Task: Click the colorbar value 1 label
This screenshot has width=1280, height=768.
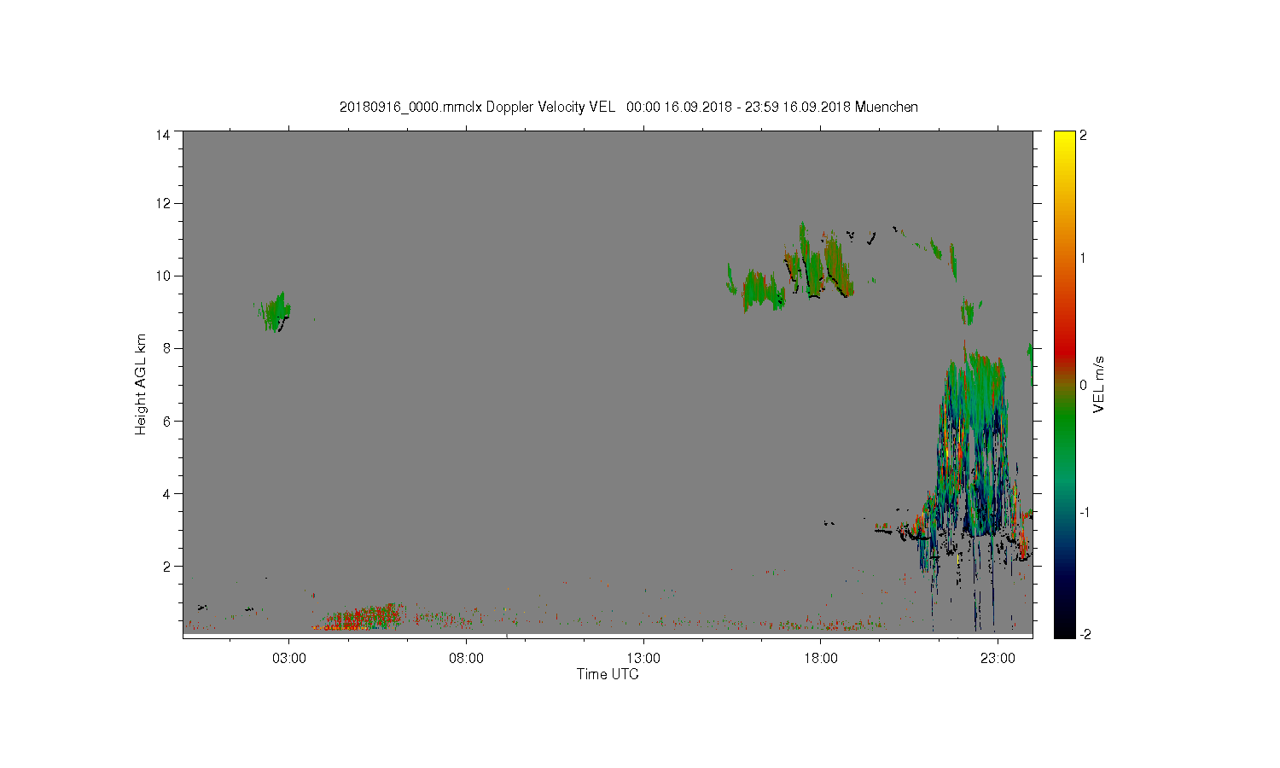Action: click(x=1084, y=259)
